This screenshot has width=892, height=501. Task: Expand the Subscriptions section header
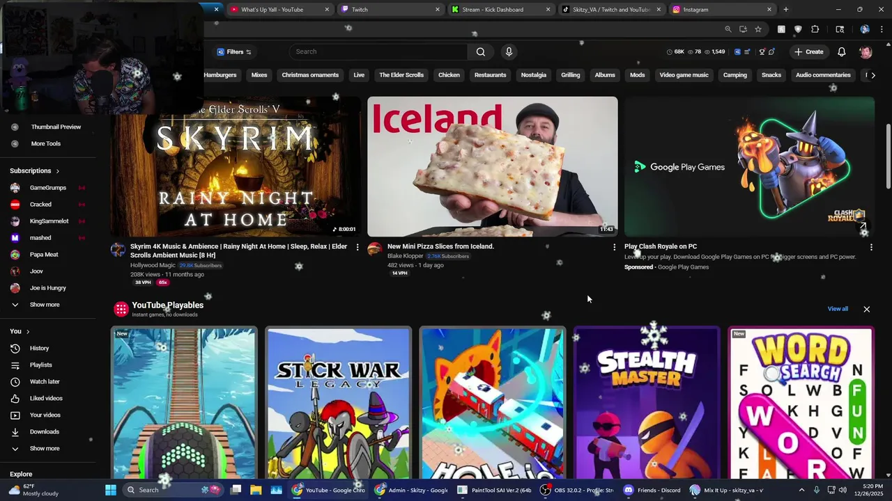click(x=34, y=170)
